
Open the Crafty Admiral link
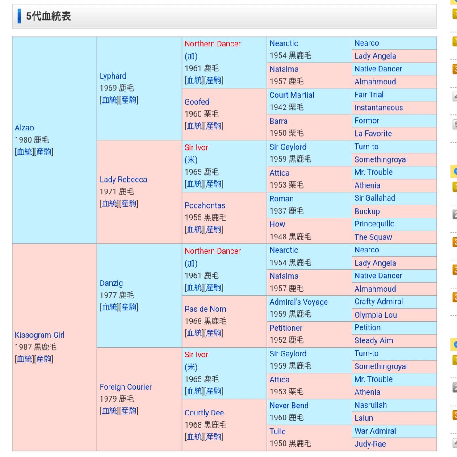click(x=378, y=302)
